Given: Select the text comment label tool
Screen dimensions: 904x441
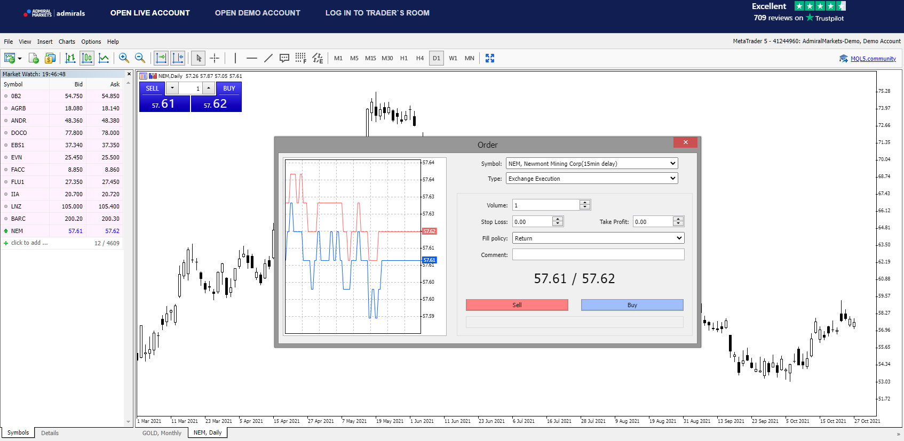Looking at the screenshot, I should click(284, 58).
